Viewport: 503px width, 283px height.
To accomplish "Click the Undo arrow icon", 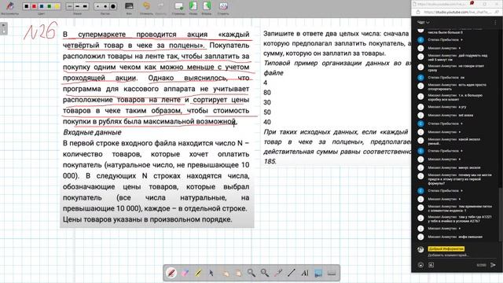I will pos(147,6).
